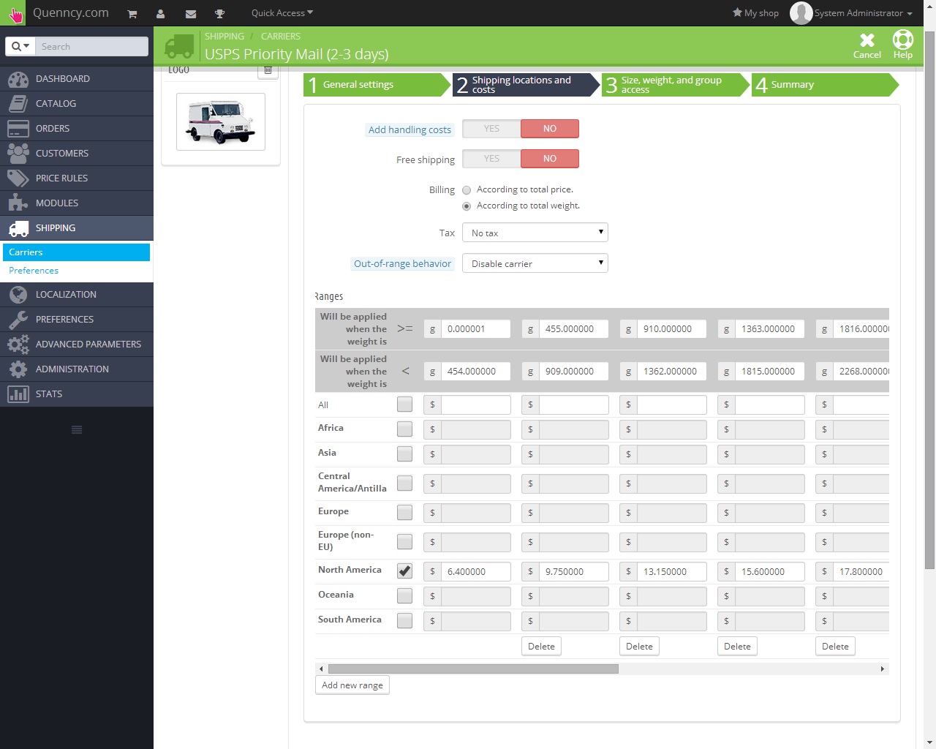Click the Modules puzzle icon
936x749 pixels.
(x=18, y=203)
